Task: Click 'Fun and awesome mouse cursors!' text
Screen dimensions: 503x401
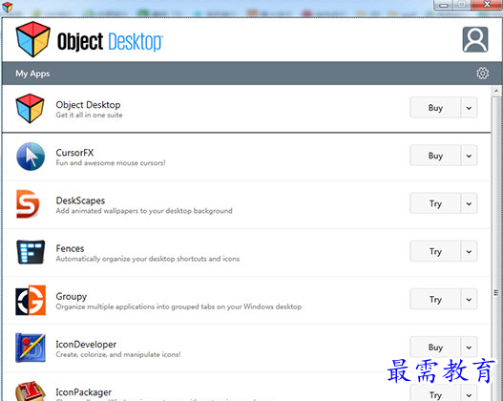Action: pos(111,163)
